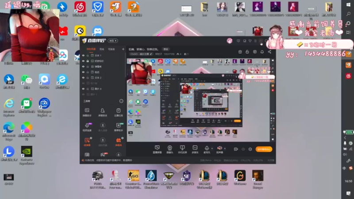
Task: Toggle lock on 图片 4 layer
Action: [x=88, y=89]
